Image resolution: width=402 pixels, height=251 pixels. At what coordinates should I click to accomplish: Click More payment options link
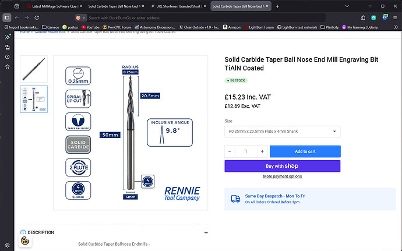click(282, 176)
